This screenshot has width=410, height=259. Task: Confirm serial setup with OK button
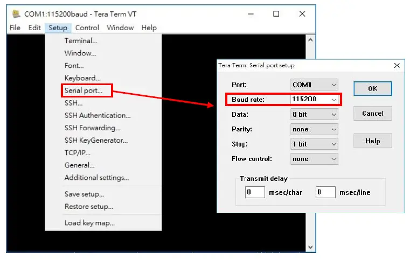click(x=373, y=89)
